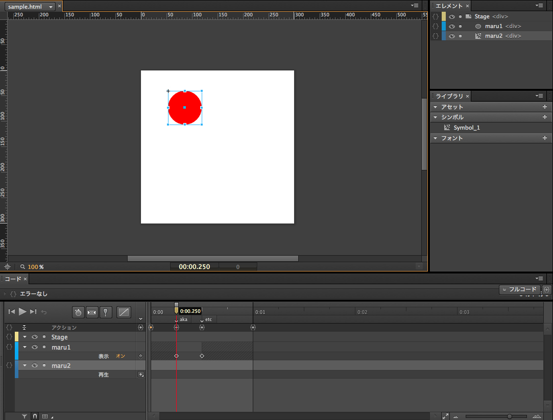The image size is (553, 420).
Task: Open the timeline grid options icon
Action: pyautogui.click(x=45, y=416)
